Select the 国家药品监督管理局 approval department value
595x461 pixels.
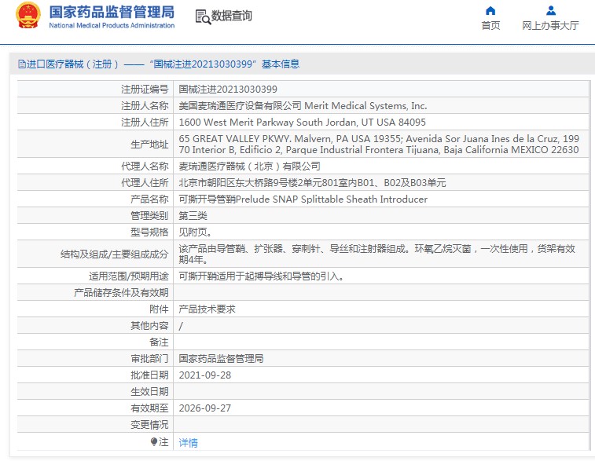coord(221,358)
